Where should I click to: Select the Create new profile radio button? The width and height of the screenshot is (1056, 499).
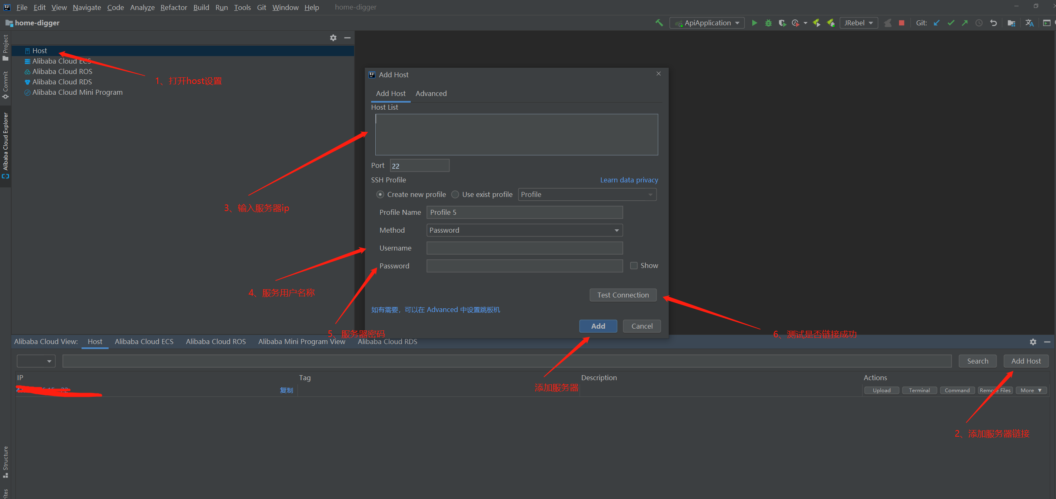[380, 194]
